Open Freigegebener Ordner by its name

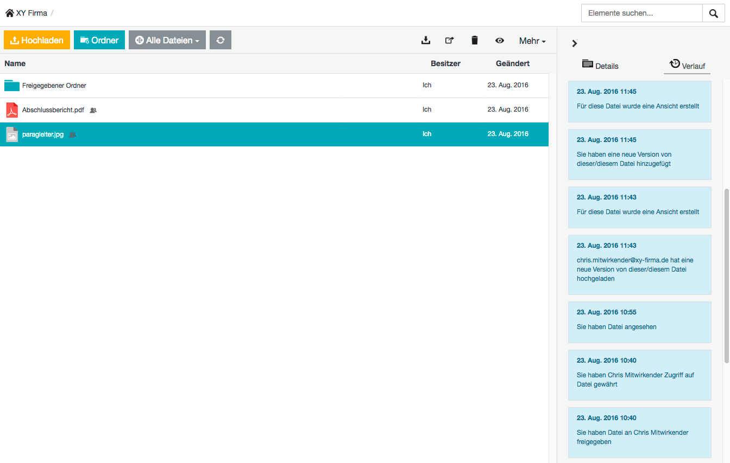coord(54,86)
